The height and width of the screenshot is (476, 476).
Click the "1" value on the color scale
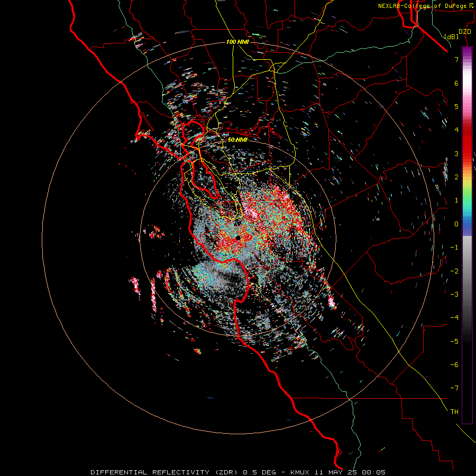456,200
